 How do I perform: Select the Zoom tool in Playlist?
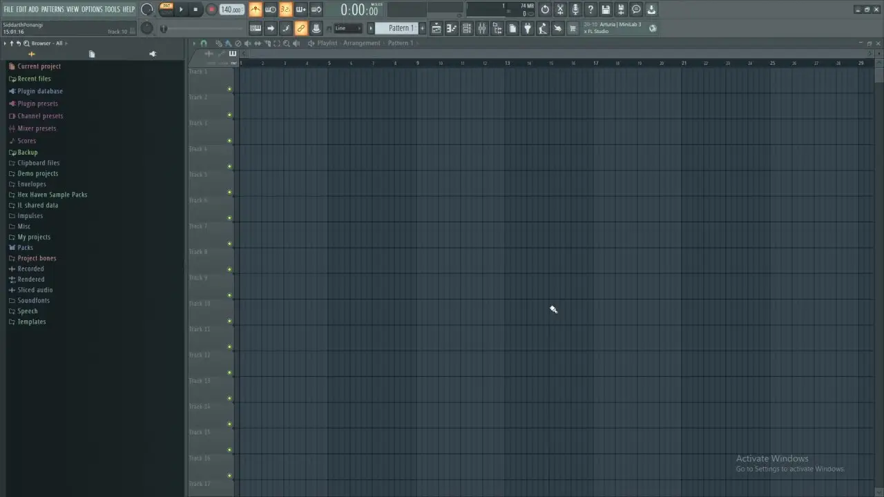[287, 43]
